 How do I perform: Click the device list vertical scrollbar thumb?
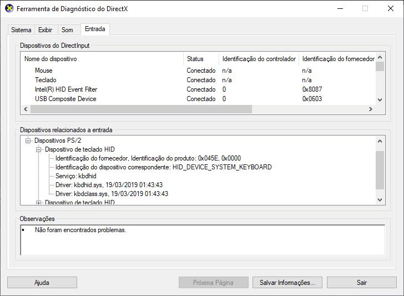click(x=380, y=67)
